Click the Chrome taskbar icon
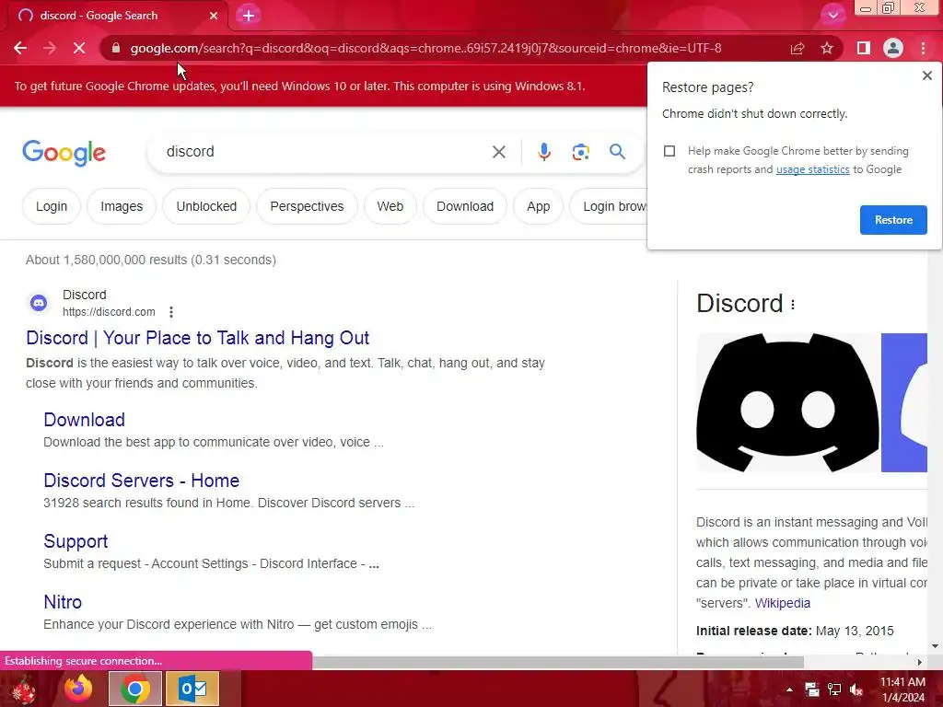 coord(134,689)
